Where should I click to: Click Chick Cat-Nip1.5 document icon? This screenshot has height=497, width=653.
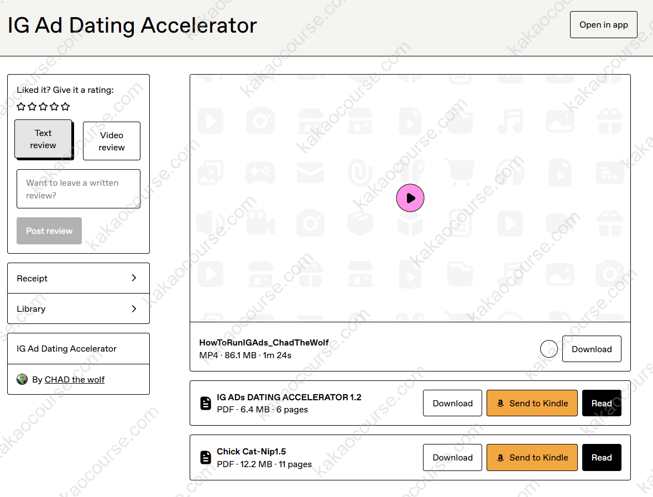206,458
